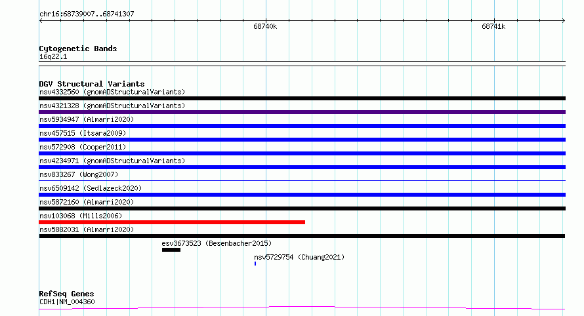Click the 68741k ruler tick label
This screenshot has height=316, width=584.
(493, 26)
